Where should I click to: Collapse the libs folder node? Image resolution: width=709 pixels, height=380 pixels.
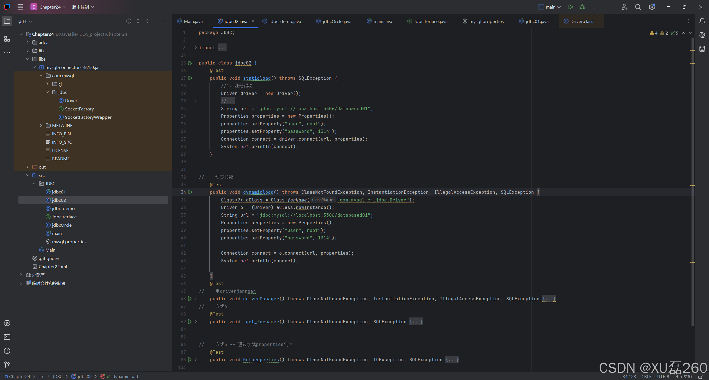[27, 59]
